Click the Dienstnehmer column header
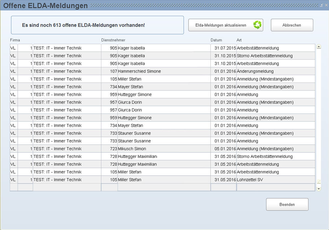This screenshot has width=329, height=230. click(x=113, y=40)
